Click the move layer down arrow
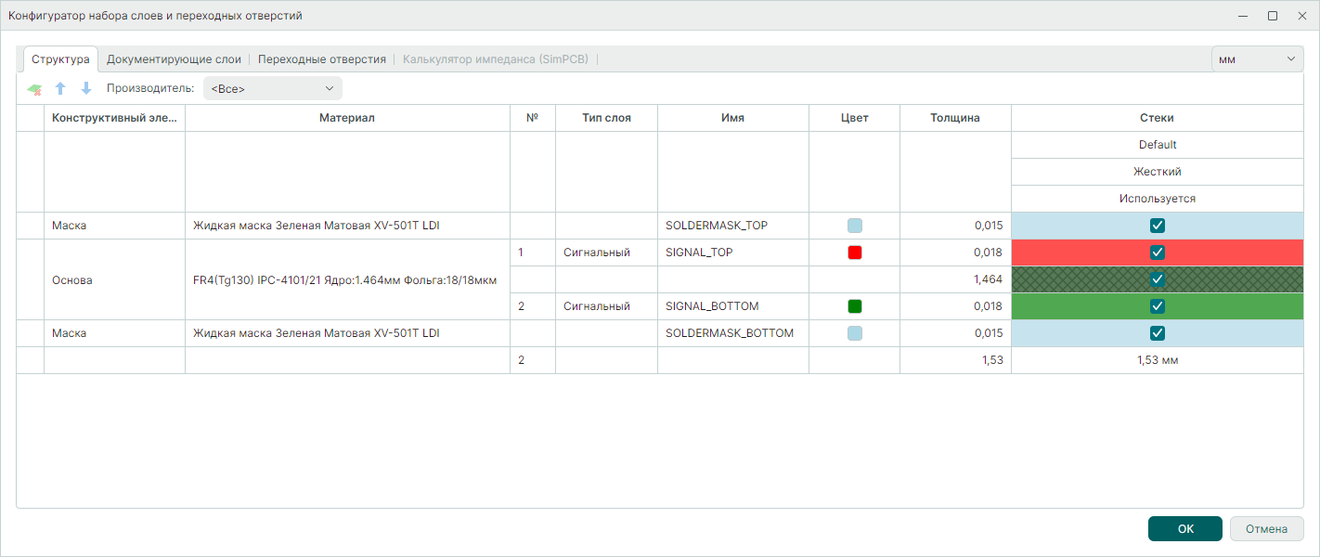This screenshot has height=557, width=1320. coord(86,89)
